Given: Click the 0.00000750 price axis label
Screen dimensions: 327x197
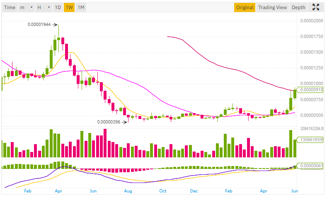Looking at the screenshot, I should coord(312,100).
